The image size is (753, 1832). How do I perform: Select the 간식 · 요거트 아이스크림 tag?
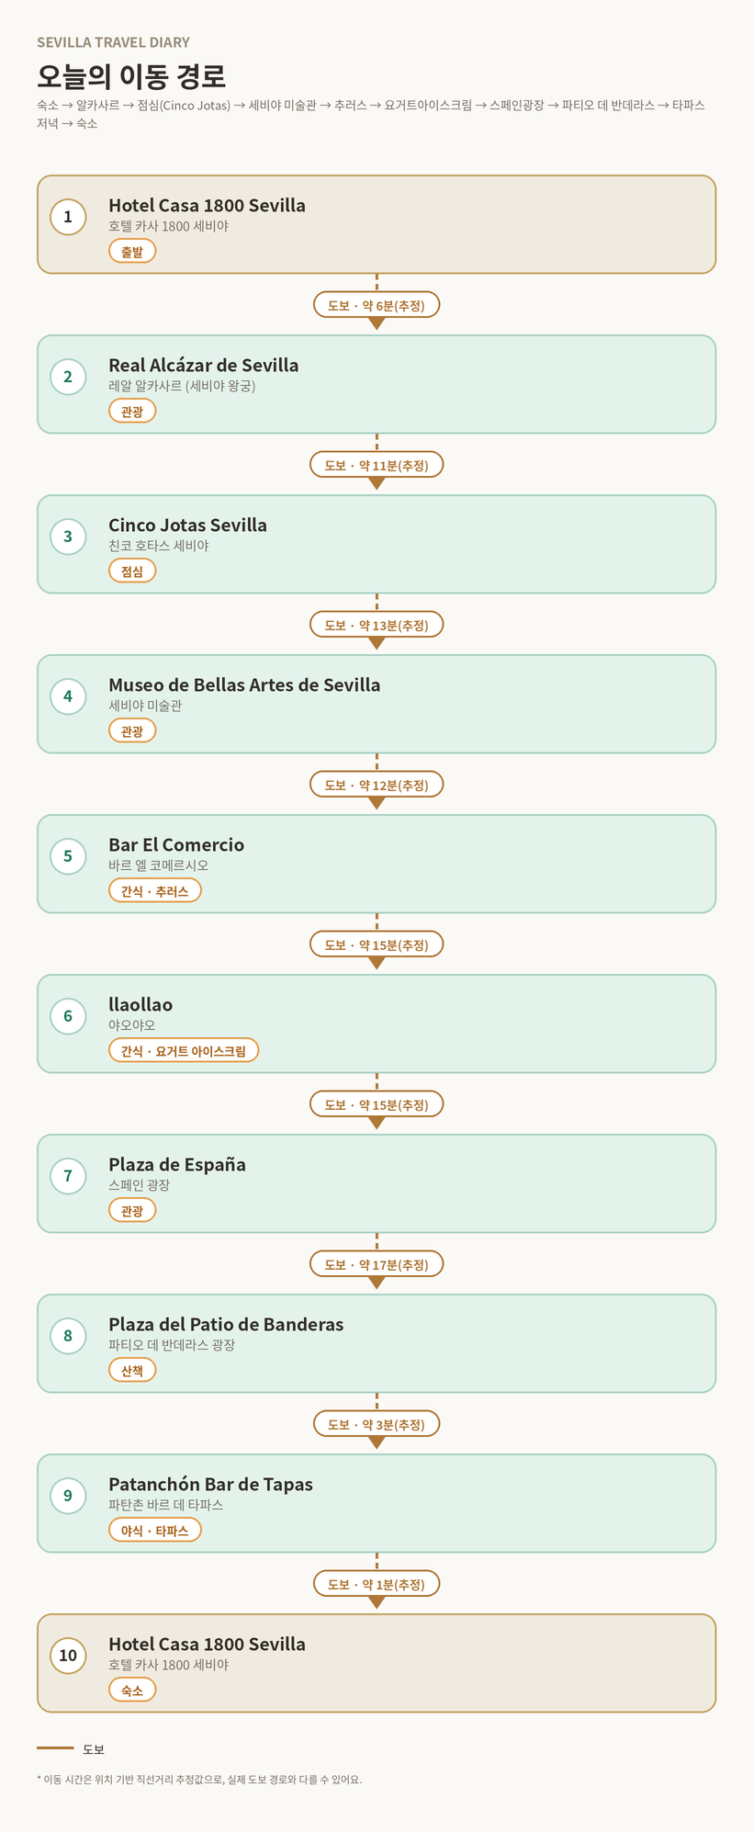point(184,1051)
